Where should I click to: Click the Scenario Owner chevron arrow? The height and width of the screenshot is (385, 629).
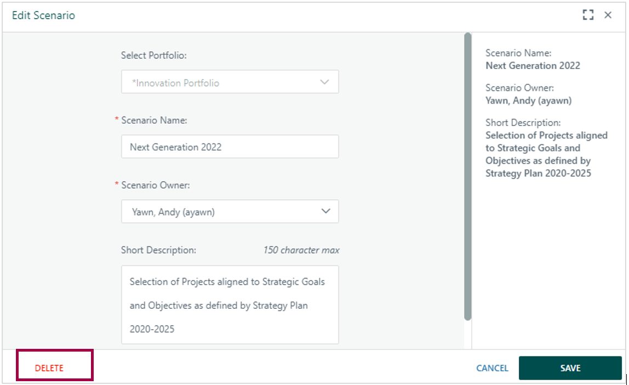[x=325, y=211]
